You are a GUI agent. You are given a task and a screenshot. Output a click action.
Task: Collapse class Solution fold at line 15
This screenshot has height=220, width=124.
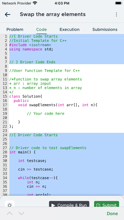pyautogui.click(x=8, y=96)
